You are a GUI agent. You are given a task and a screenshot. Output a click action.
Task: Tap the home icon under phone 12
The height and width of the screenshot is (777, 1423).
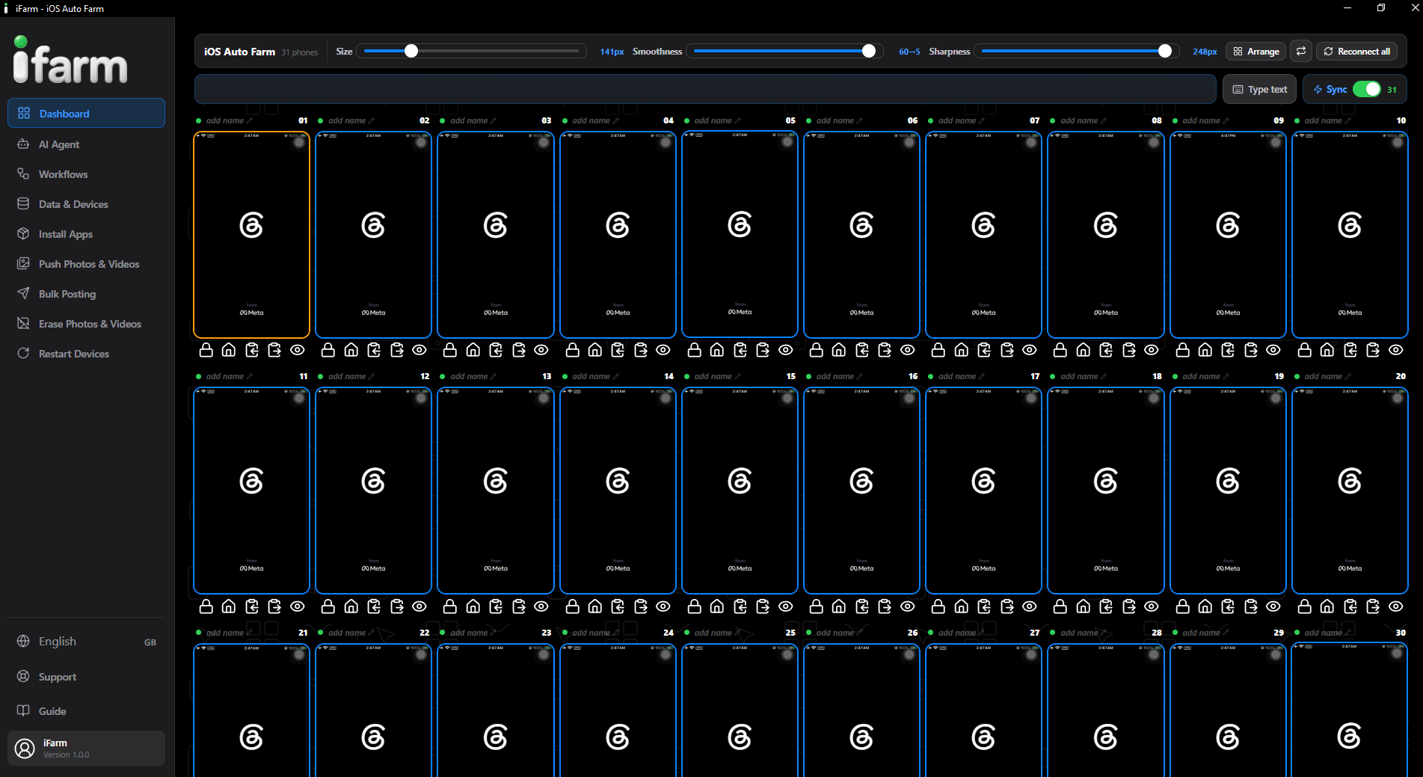pos(351,606)
